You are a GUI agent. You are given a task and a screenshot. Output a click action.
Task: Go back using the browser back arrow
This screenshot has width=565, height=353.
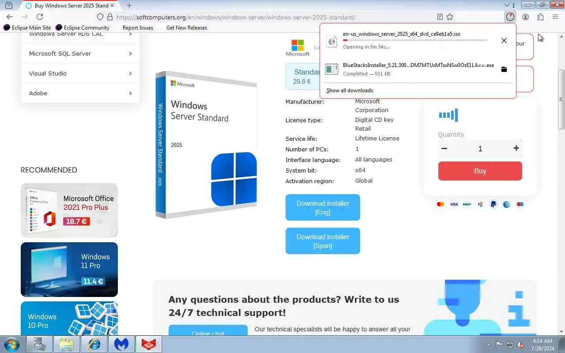pos(10,17)
